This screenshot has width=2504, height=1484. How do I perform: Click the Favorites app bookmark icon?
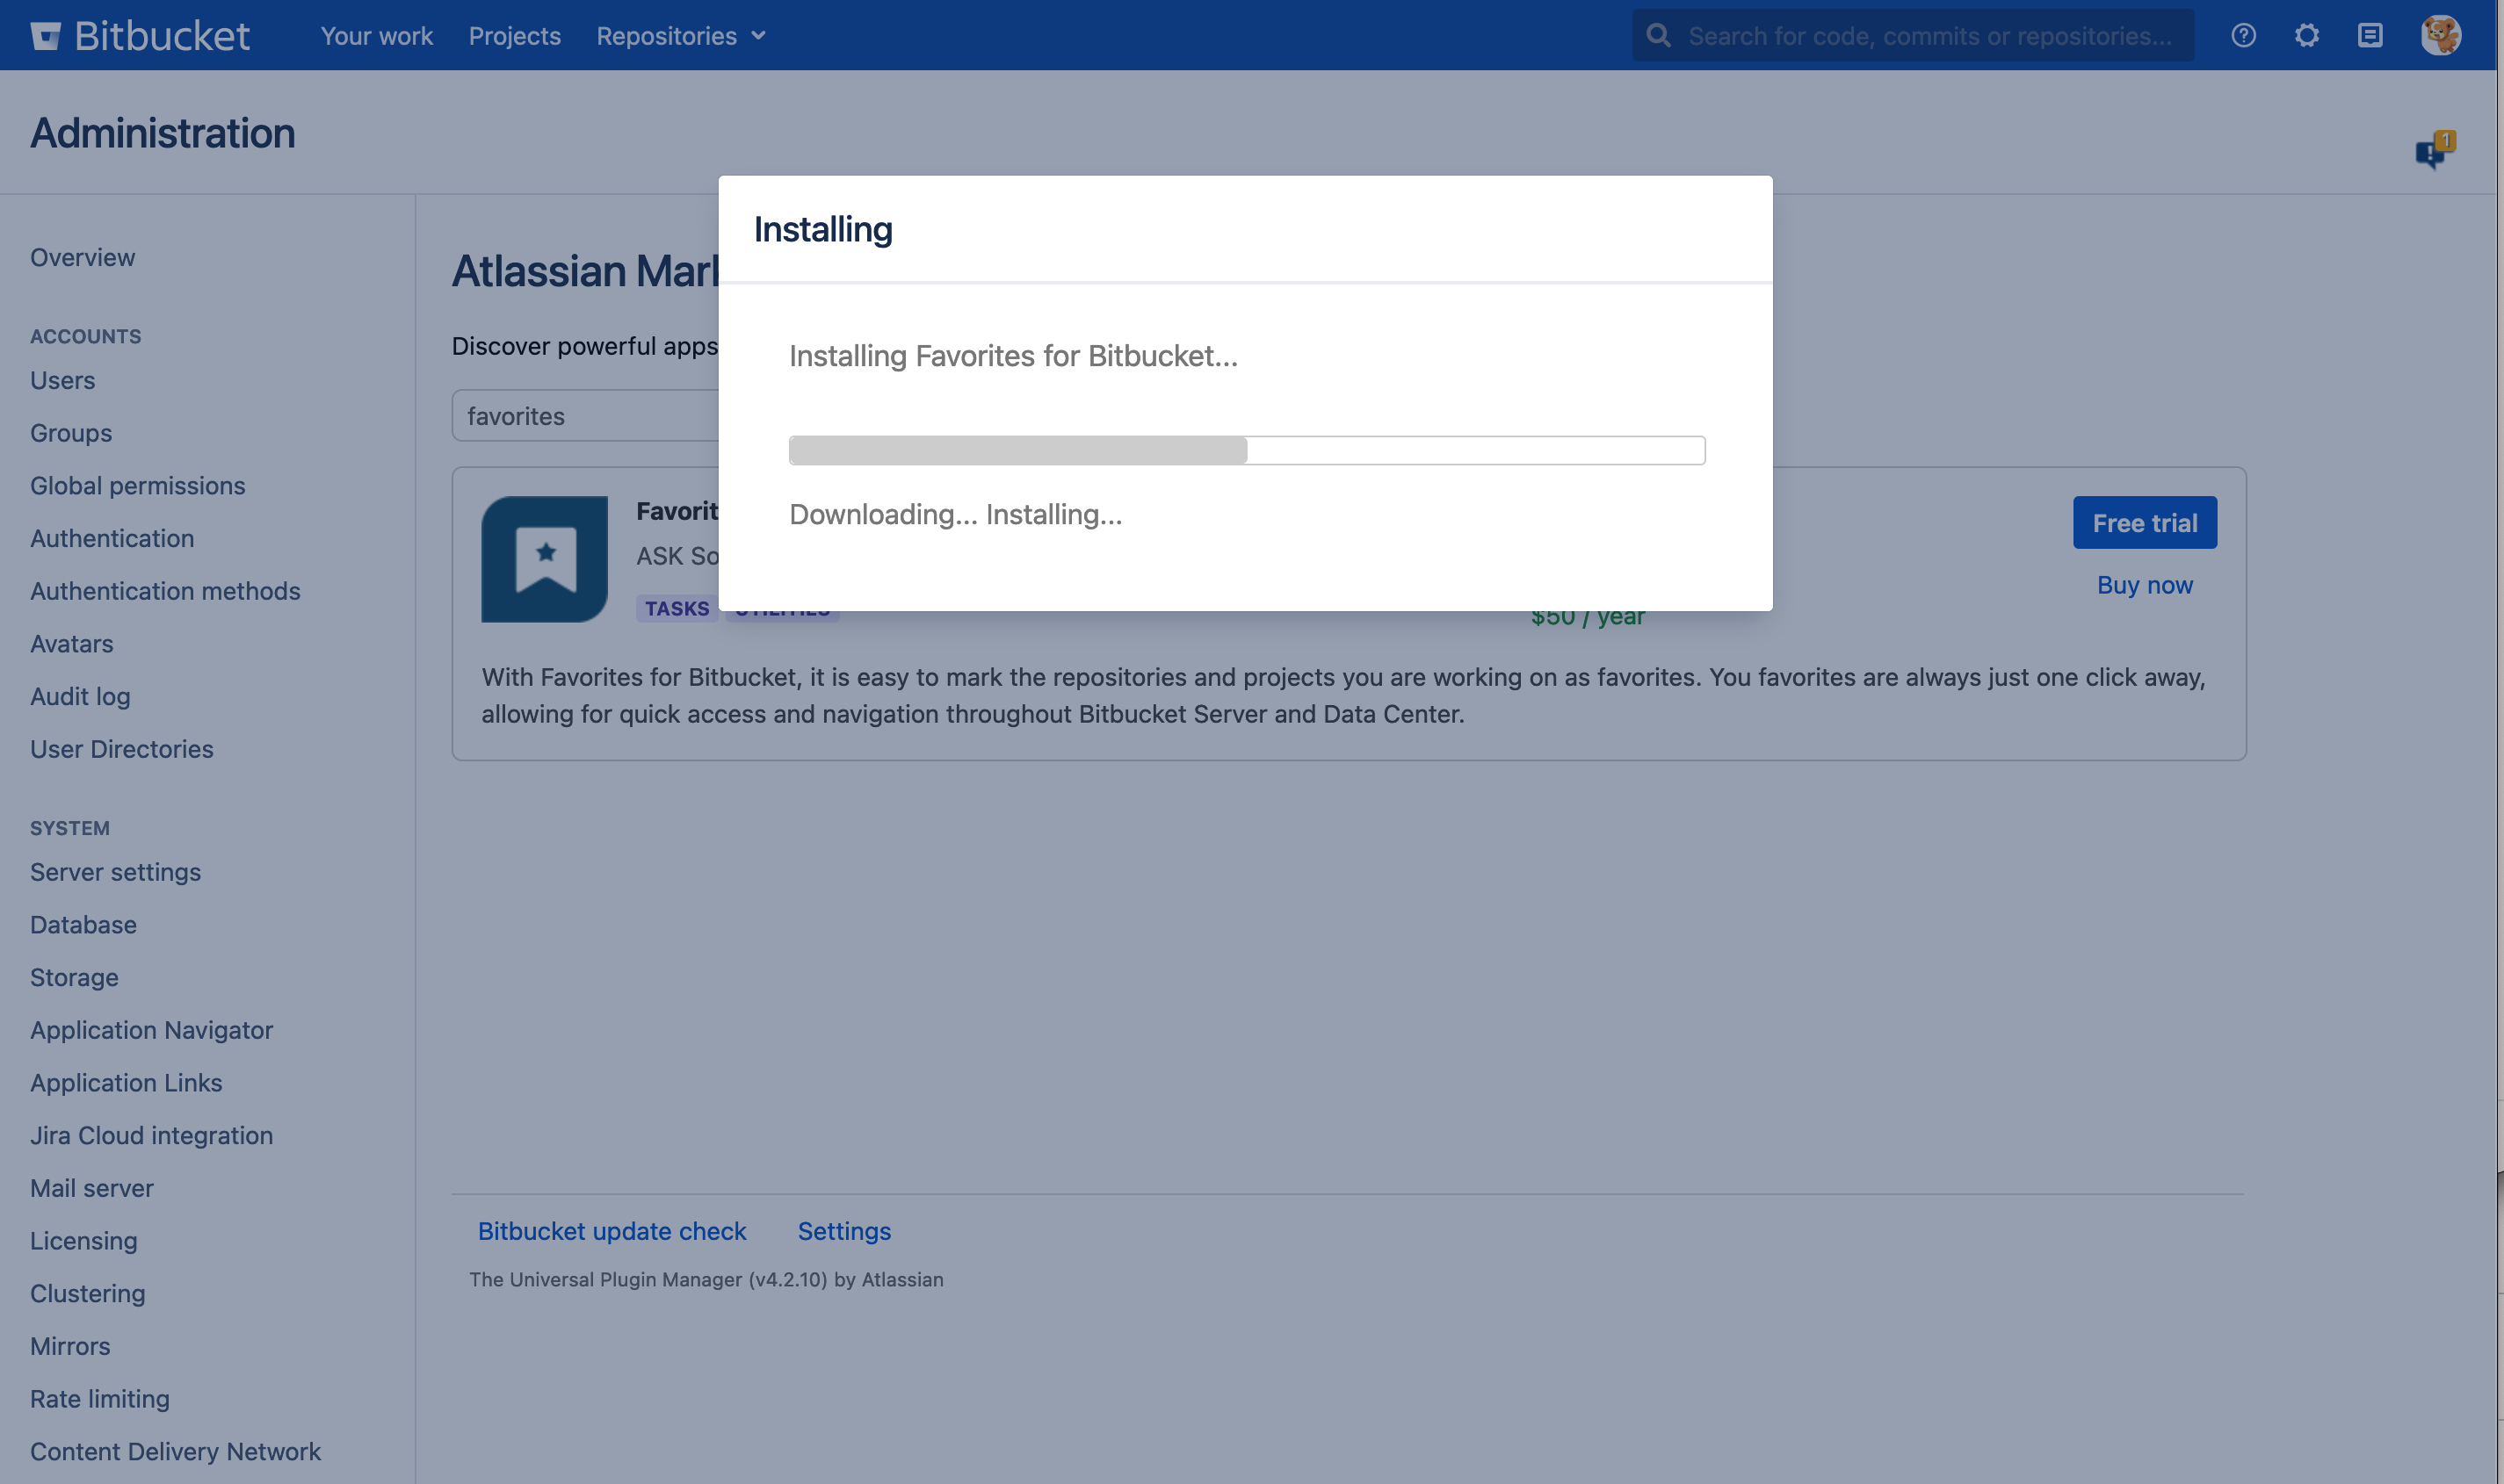[546, 557]
